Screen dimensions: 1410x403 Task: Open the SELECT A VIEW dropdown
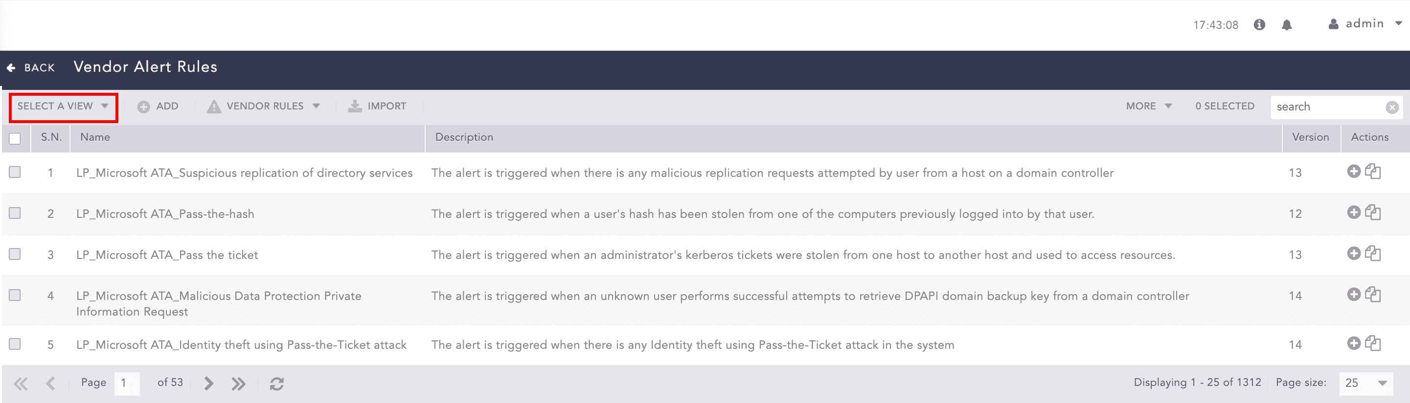pyautogui.click(x=63, y=106)
